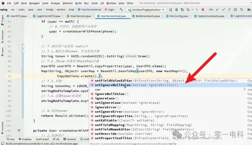Screen dimensions: 252x145
Task: Open the Terminal tool window
Action: [69, 139]
